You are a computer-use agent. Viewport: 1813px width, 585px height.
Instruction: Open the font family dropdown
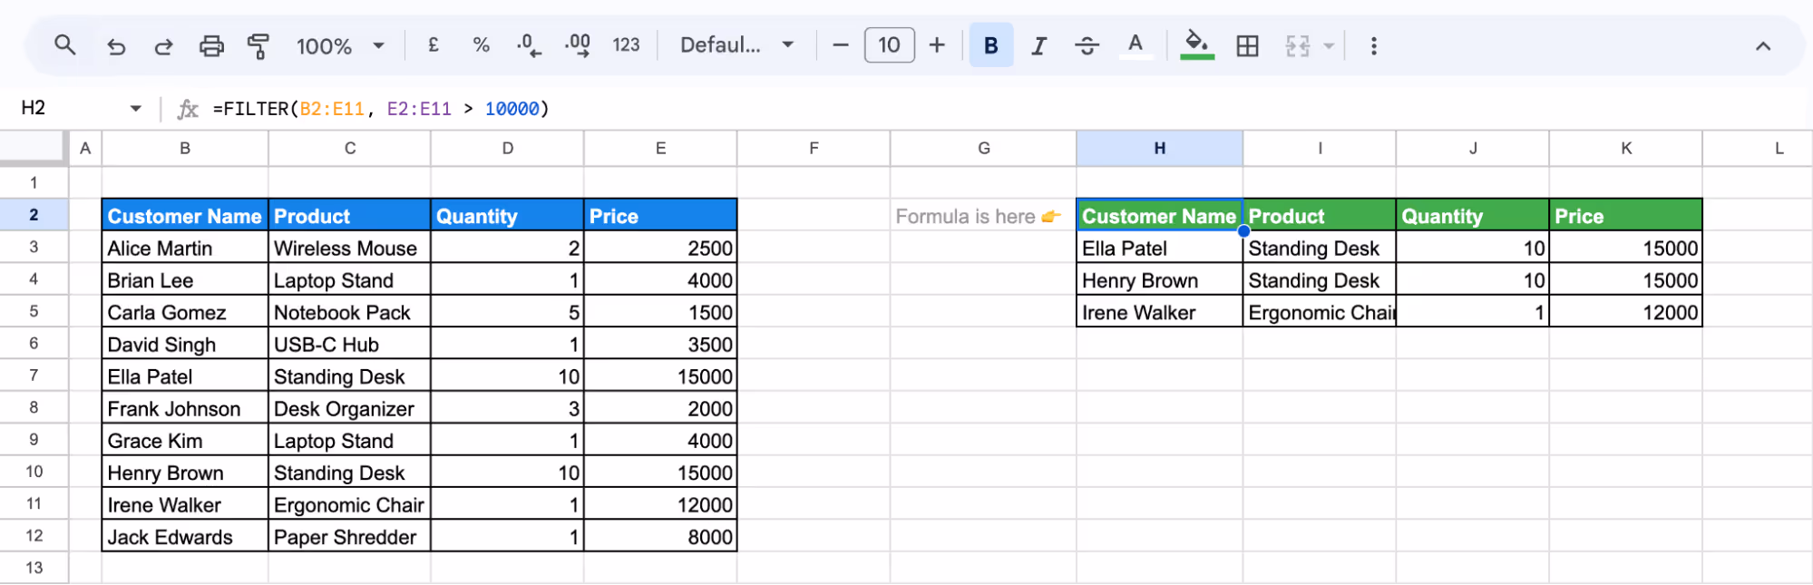pyautogui.click(x=737, y=44)
